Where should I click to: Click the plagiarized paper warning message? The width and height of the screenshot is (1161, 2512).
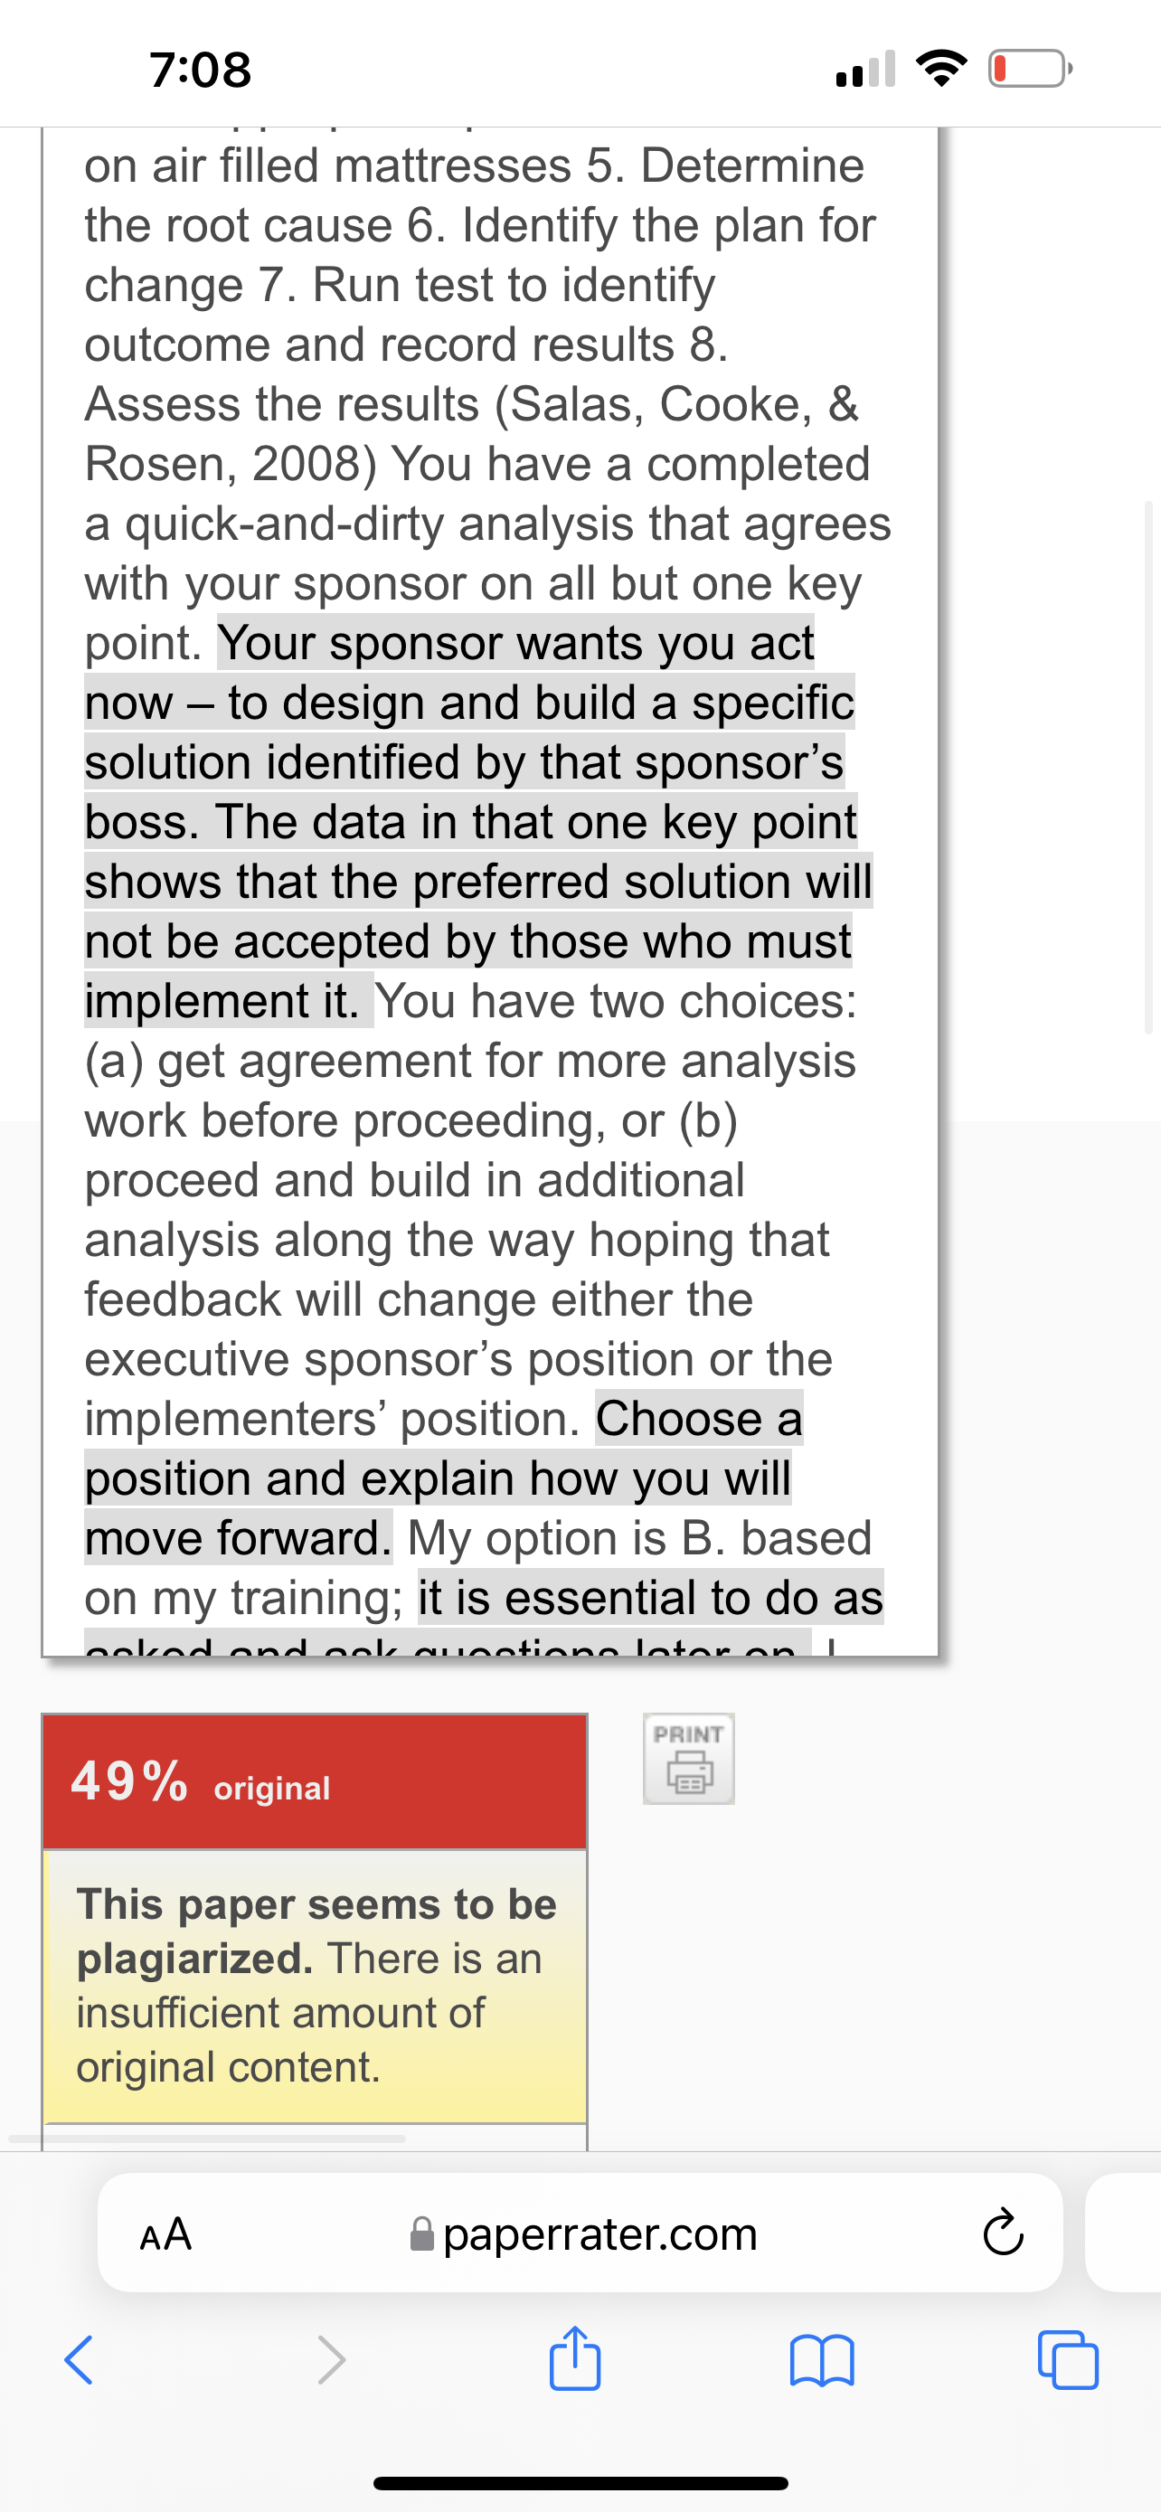pos(315,1986)
